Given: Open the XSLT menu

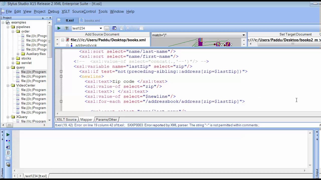Looking at the screenshot, I should coord(66,11).
